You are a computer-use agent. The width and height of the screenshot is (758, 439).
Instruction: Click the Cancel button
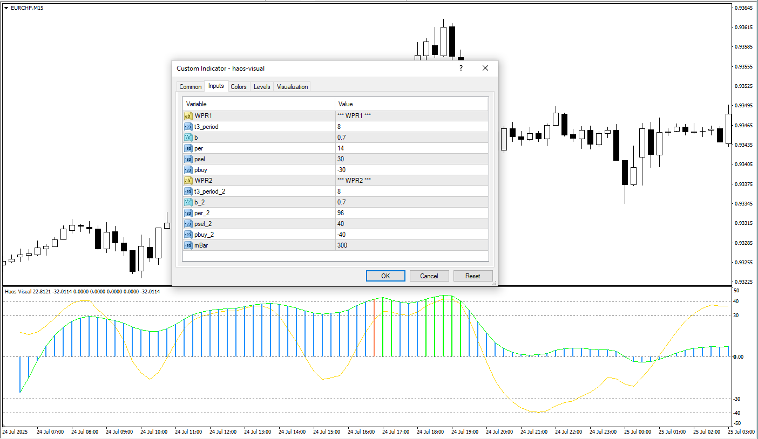pos(429,276)
